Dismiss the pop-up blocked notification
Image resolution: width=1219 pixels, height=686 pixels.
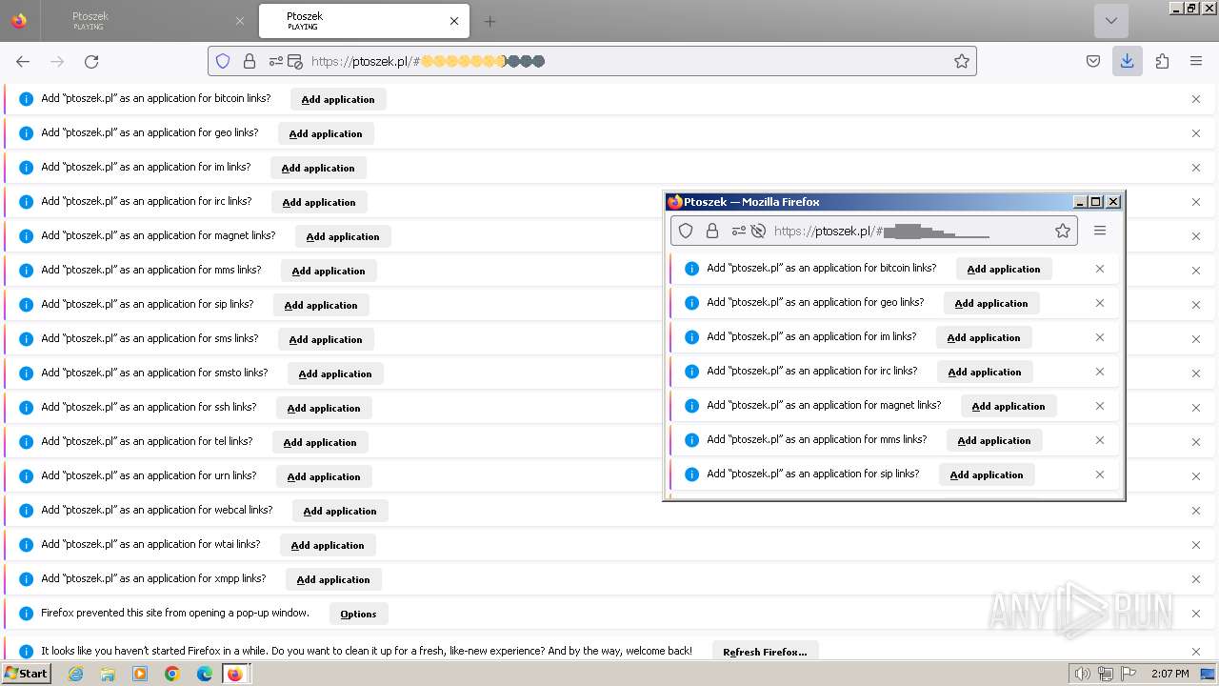pyautogui.click(x=1196, y=614)
